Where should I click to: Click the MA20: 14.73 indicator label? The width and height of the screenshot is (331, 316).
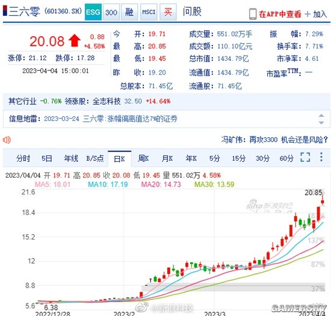(161, 185)
